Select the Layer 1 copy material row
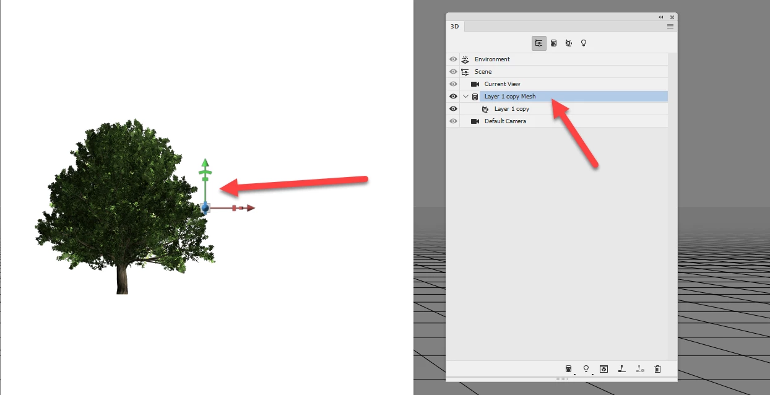The height and width of the screenshot is (395, 770). click(x=564, y=109)
